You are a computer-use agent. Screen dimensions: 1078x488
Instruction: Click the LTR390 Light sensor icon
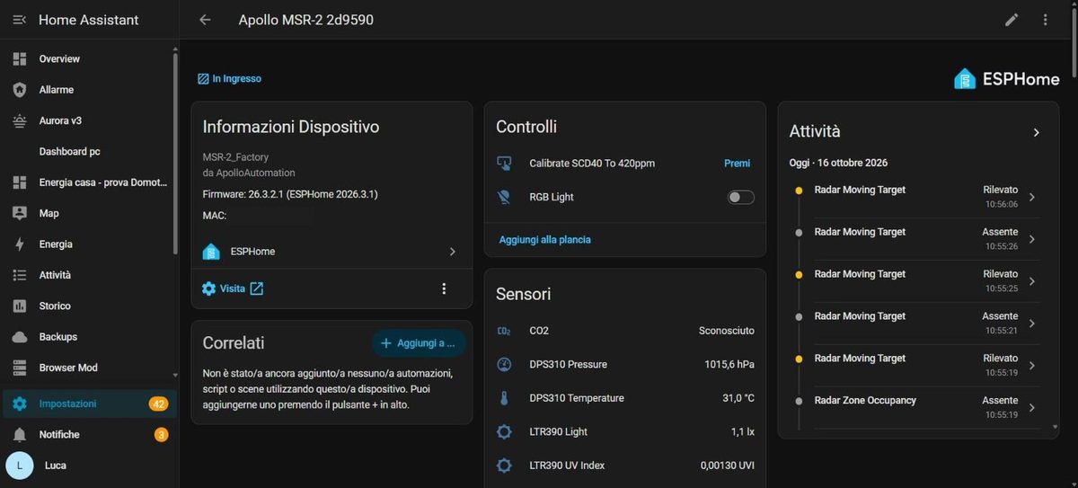[504, 432]
